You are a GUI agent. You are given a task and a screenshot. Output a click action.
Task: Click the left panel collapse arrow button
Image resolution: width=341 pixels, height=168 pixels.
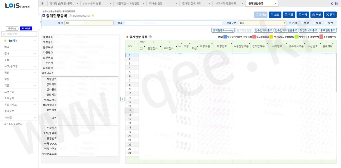pyautogui.click(x=123, y=99)
